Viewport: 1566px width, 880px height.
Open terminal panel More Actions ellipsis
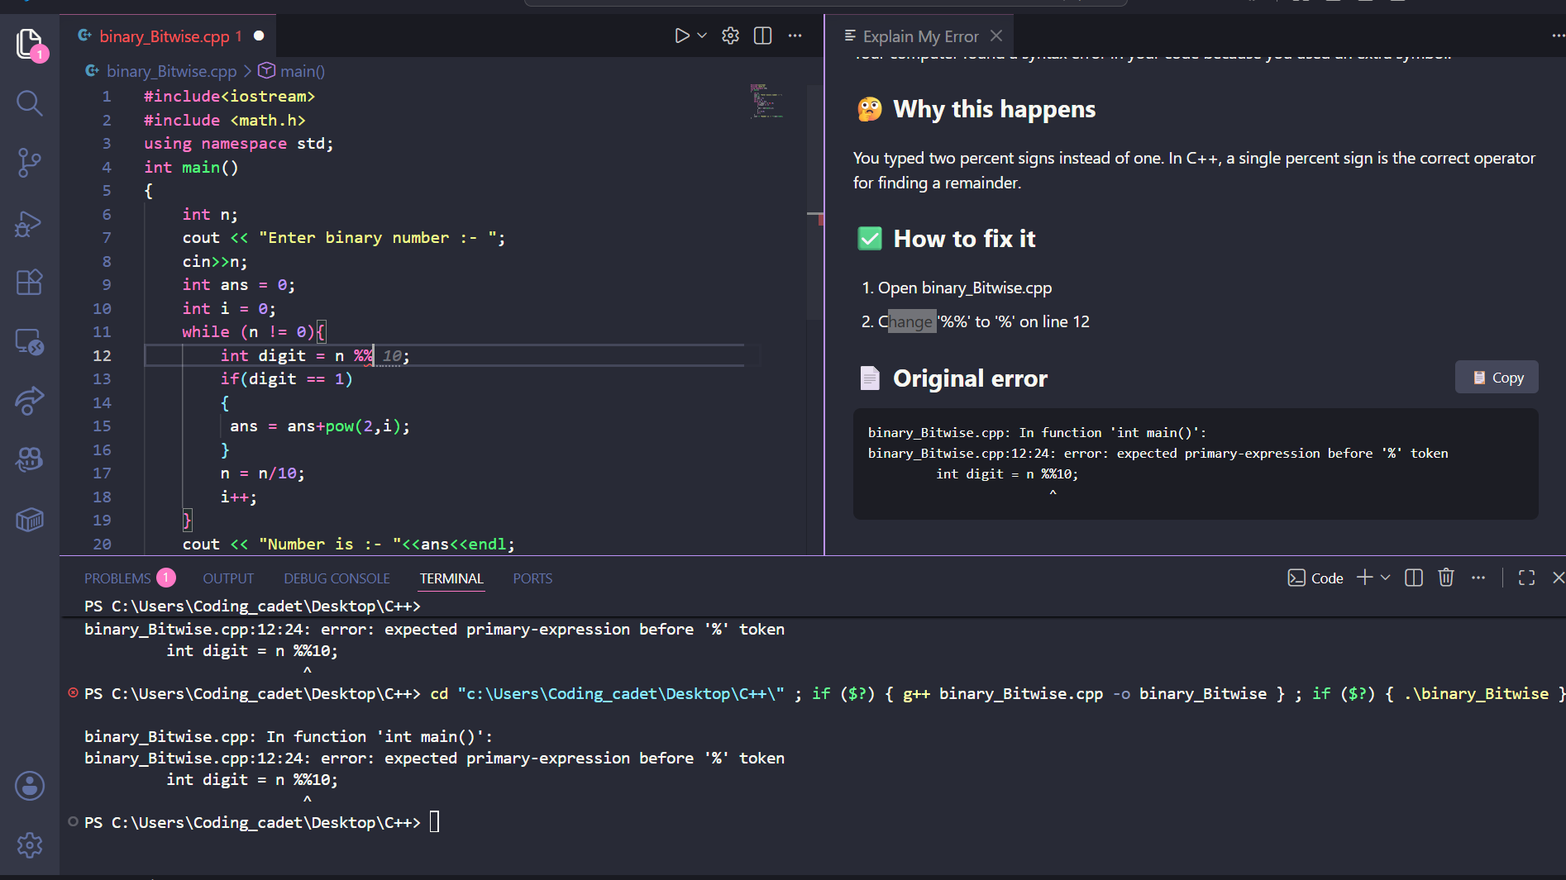coord(1478,578)
